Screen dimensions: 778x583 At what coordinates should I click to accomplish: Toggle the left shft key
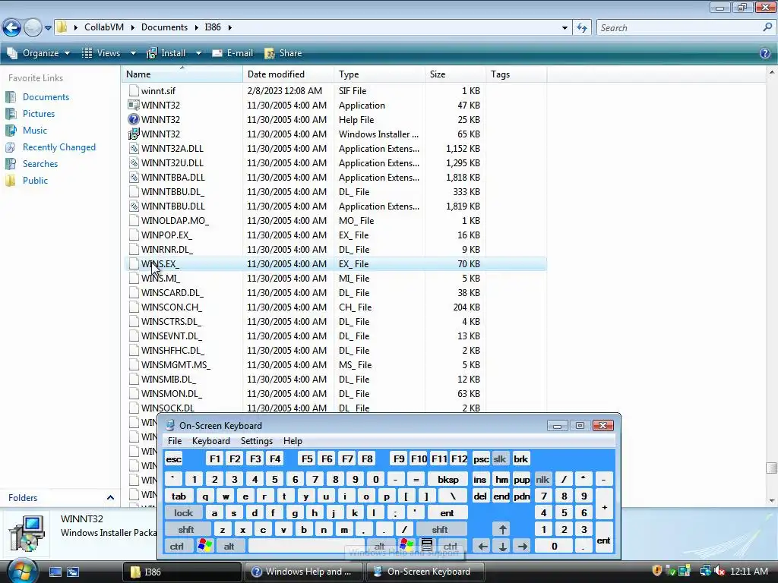pyautogui.click(x=186, y=529)
